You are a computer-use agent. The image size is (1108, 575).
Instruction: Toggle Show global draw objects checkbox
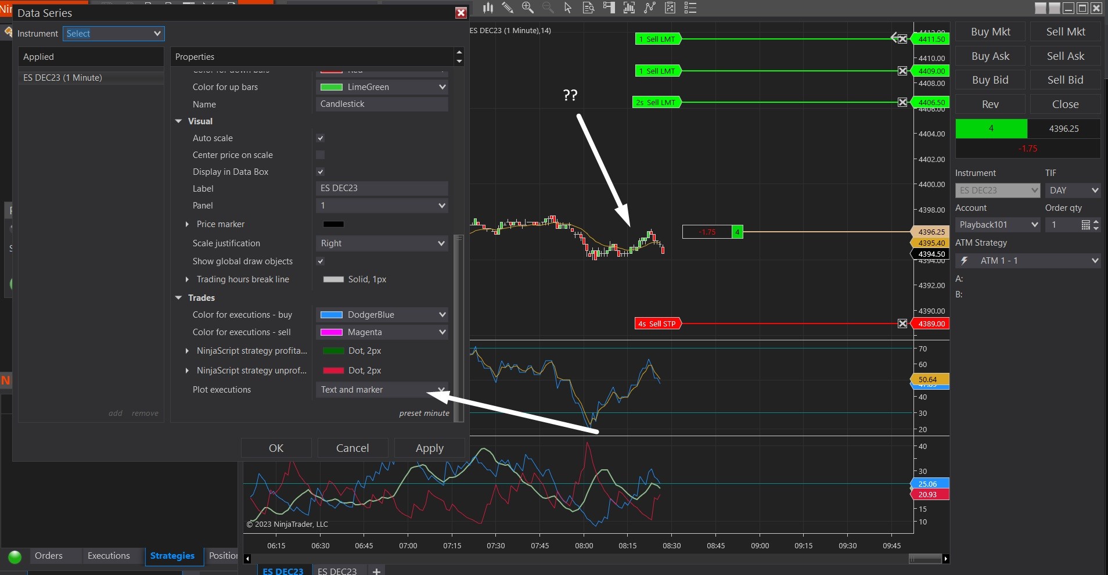(x=320, y=261)
